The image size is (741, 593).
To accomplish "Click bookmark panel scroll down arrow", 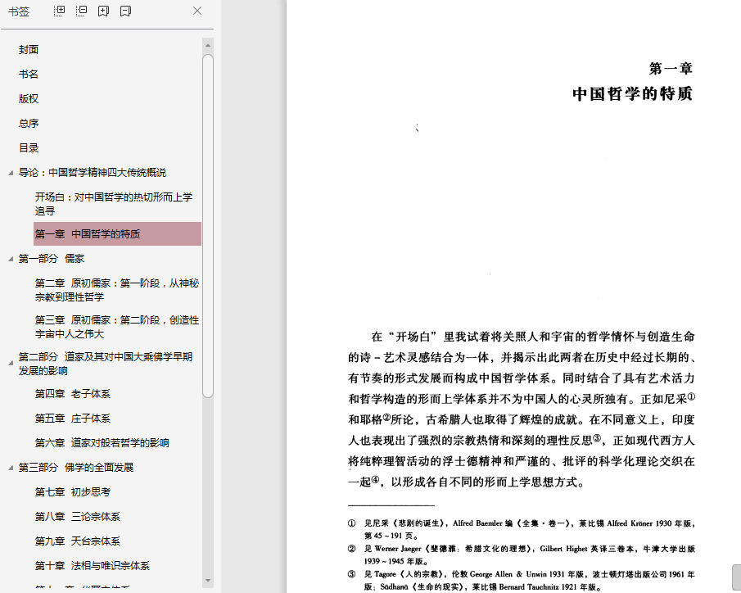I will tap(208, 580).
